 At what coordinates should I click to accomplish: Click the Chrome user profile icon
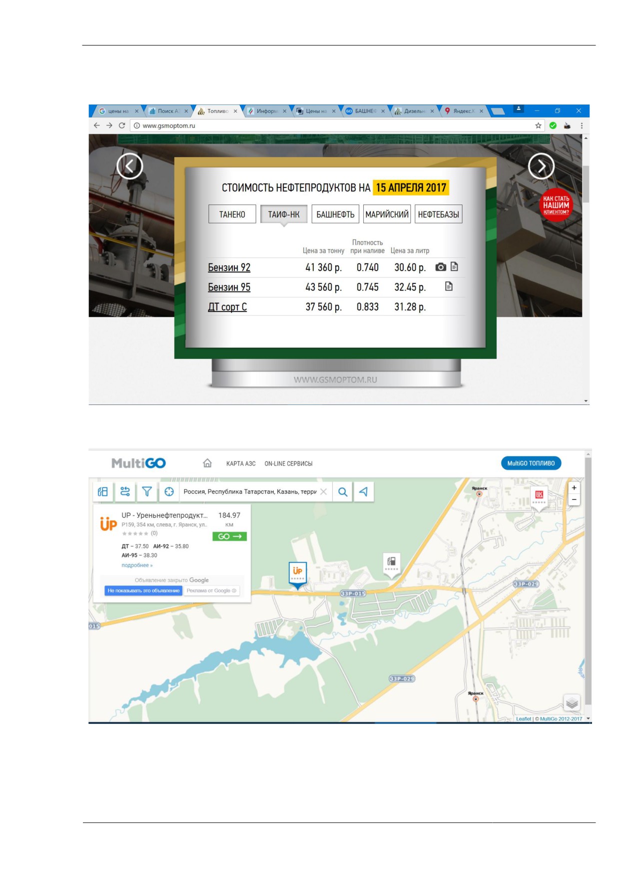pos(519,108)
